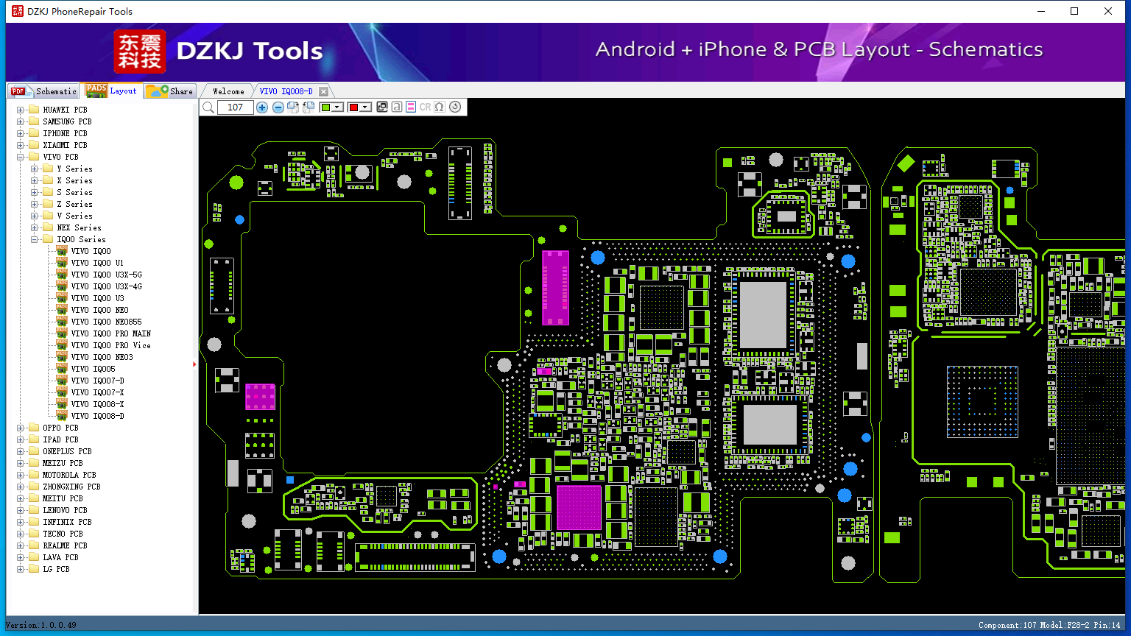Toggle the Omega resistance values icon
Screen dimensions: 1131x636
[440, 107]
